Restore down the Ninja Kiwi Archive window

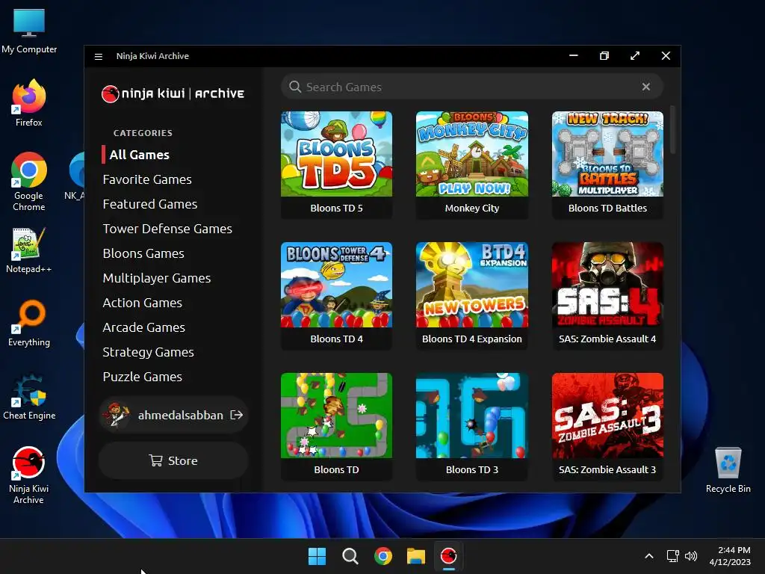click(x=604, y=56)
